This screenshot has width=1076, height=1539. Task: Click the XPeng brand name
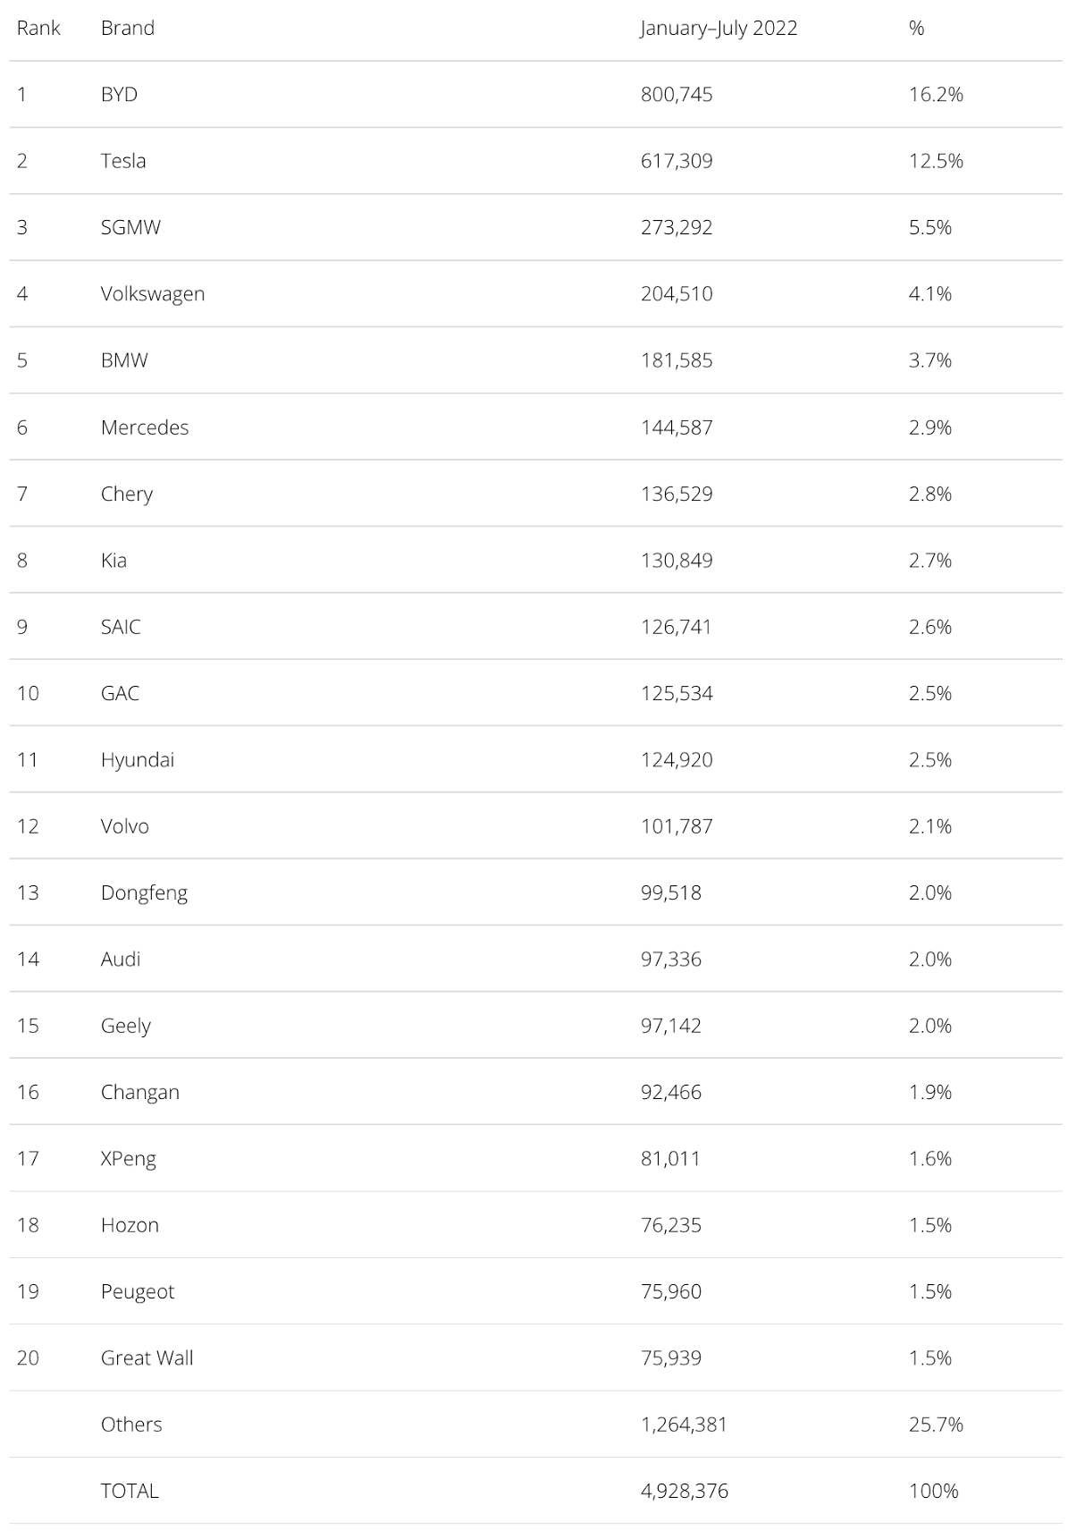(128, 1158)
